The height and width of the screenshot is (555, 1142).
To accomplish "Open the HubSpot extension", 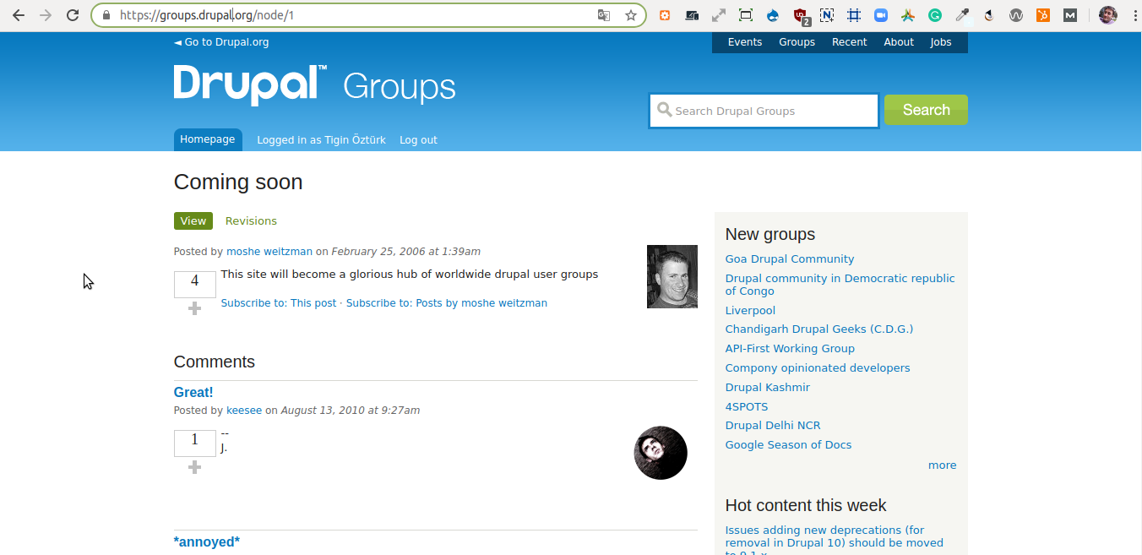I will point(1043,15).
